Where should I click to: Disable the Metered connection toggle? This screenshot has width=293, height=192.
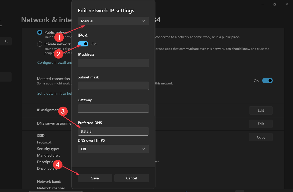(267, 81)
